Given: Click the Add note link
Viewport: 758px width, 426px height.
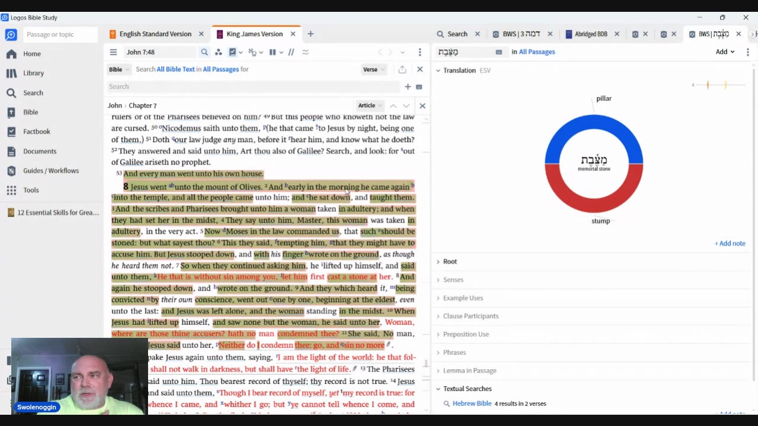Looking at the screenshot, I should pyautogui.click(x=730, y=243).
